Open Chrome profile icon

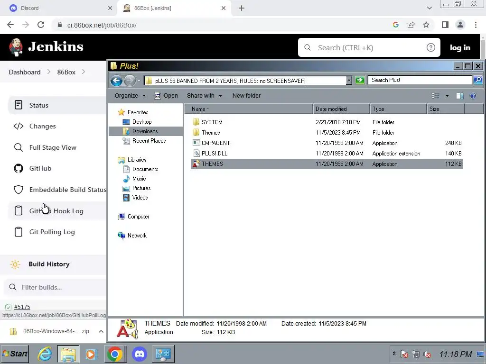pyautogui.click(x=460, y=25)
